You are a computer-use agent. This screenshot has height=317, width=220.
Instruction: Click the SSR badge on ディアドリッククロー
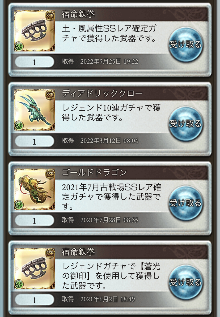click(50, 95)
